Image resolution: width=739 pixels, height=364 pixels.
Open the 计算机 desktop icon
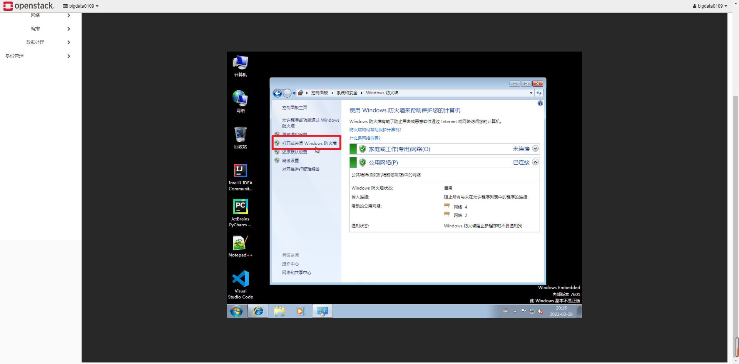241,66
